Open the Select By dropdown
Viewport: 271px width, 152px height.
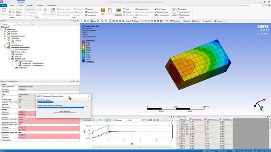(207, 21)
